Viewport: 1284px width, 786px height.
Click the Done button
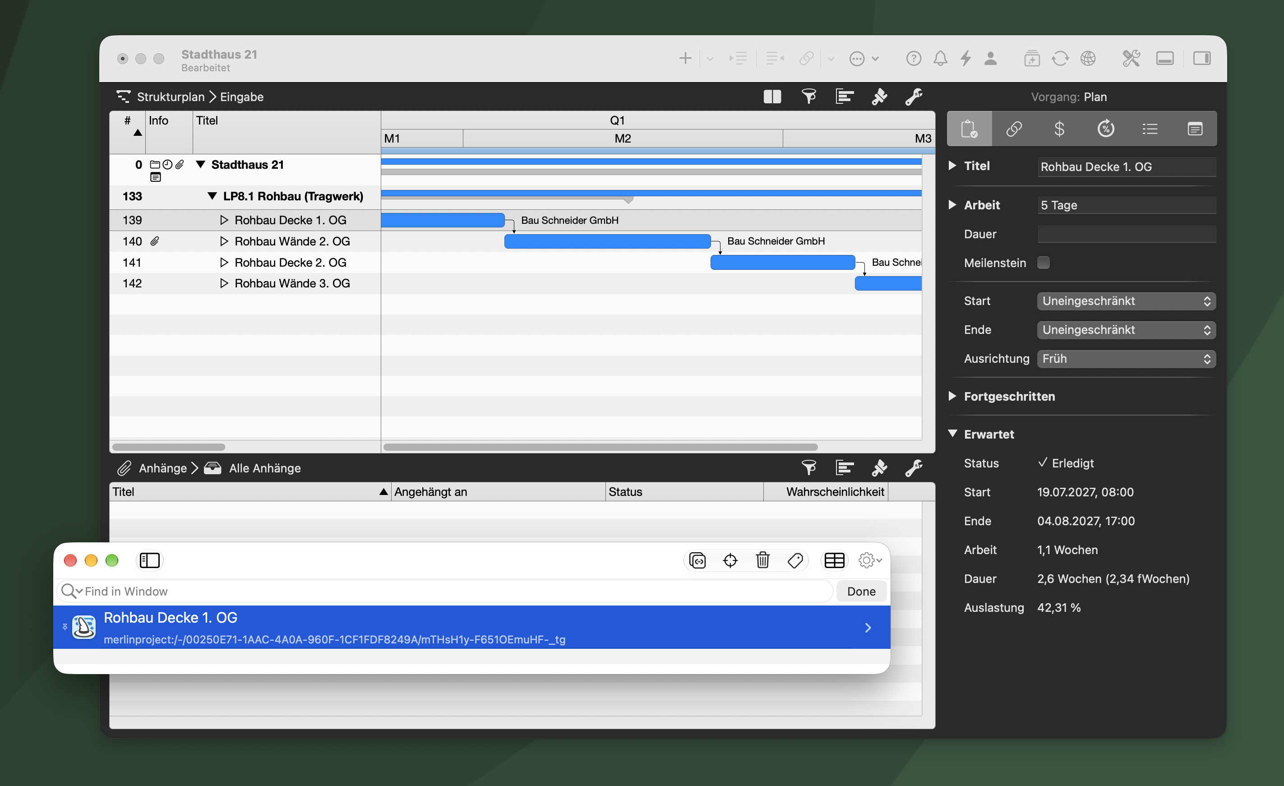click(x=861, y=591)
